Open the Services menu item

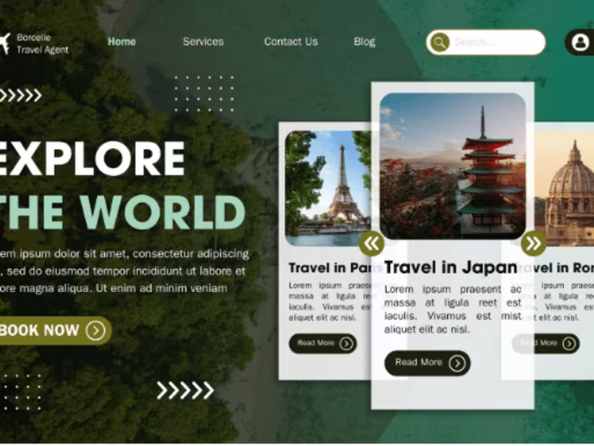pos(203,42)
